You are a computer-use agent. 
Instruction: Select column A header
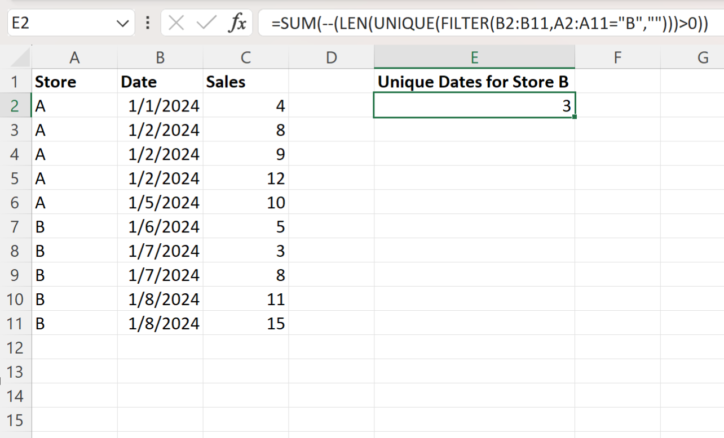click(x=74, y=57)
